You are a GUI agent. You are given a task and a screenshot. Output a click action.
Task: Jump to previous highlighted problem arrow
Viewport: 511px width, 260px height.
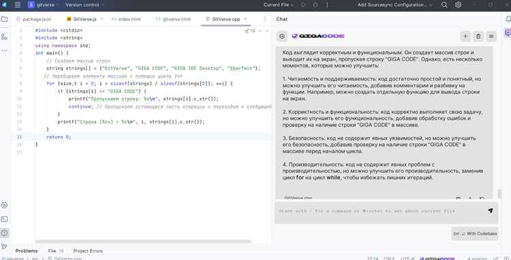260,31
